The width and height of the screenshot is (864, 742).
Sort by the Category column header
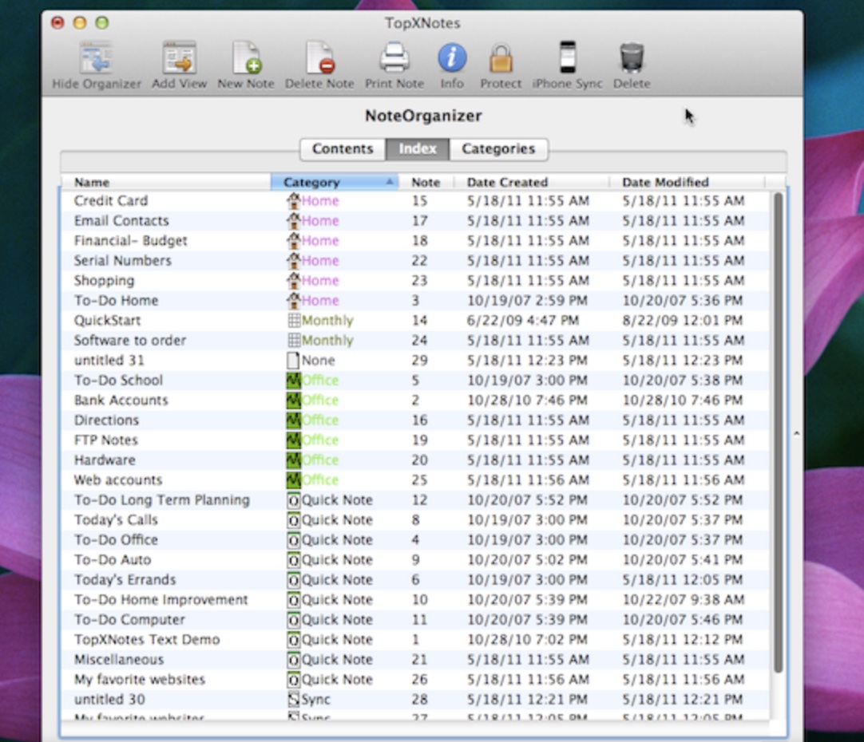point(334,182)
